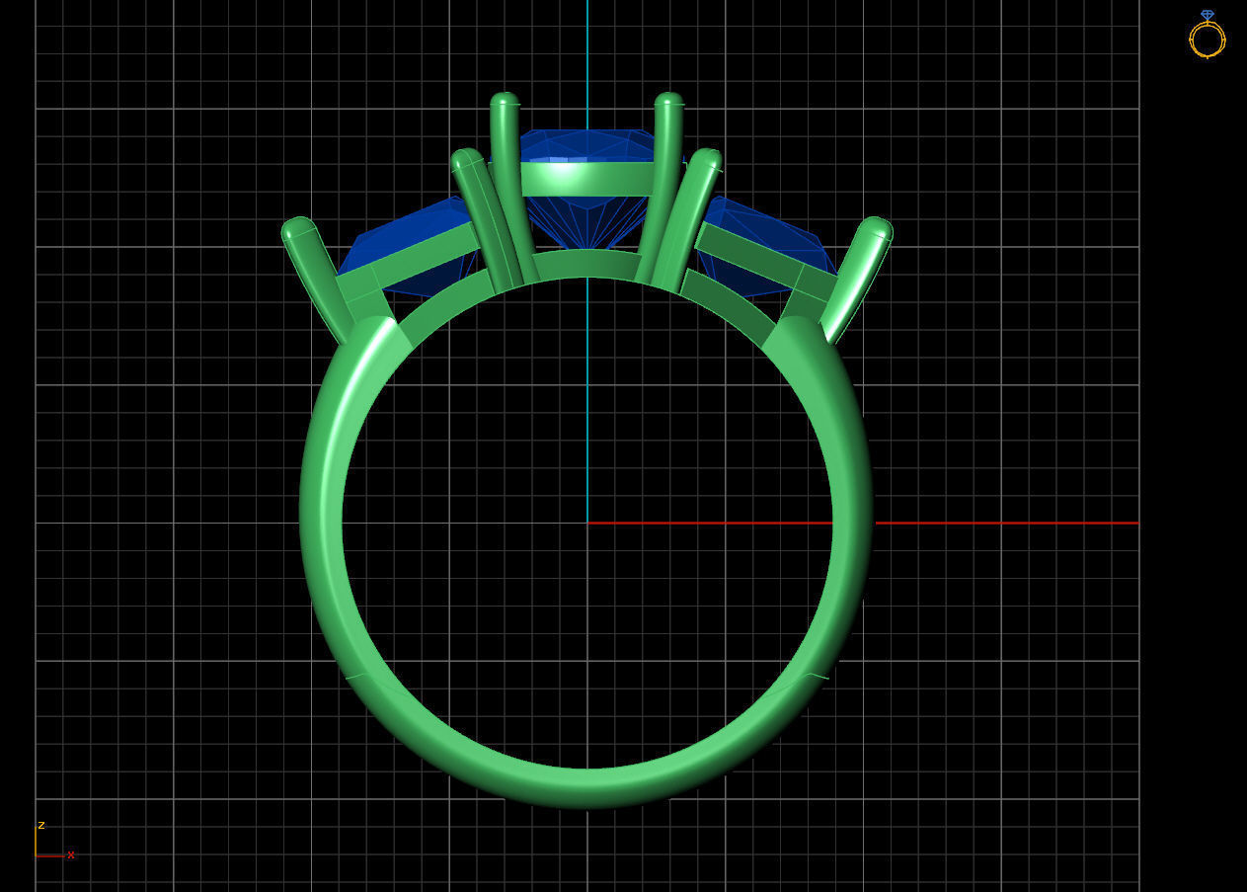Click the ring view icon in the corner

coord(1207,34)
